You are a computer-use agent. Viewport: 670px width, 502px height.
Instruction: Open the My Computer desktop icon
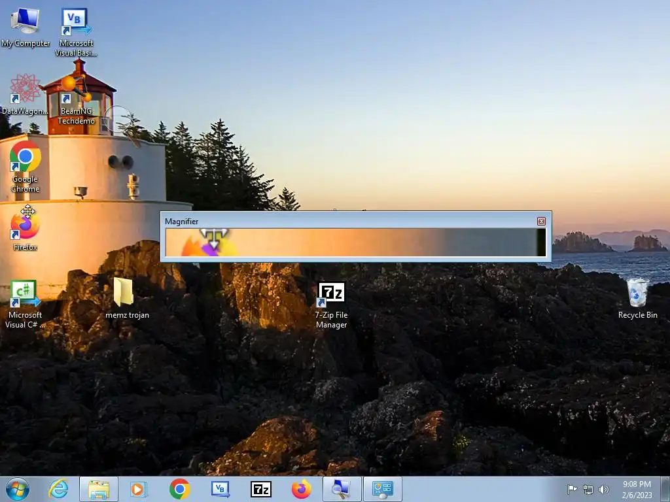(26, 27)
